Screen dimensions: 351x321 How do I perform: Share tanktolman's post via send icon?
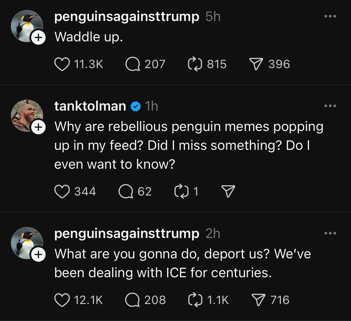(228, 192)
